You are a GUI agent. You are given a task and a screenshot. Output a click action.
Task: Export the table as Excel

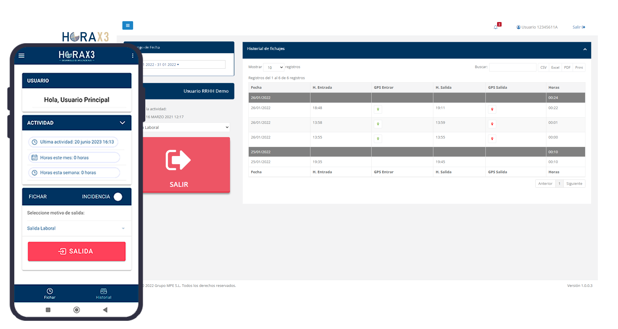pos(555,68)
